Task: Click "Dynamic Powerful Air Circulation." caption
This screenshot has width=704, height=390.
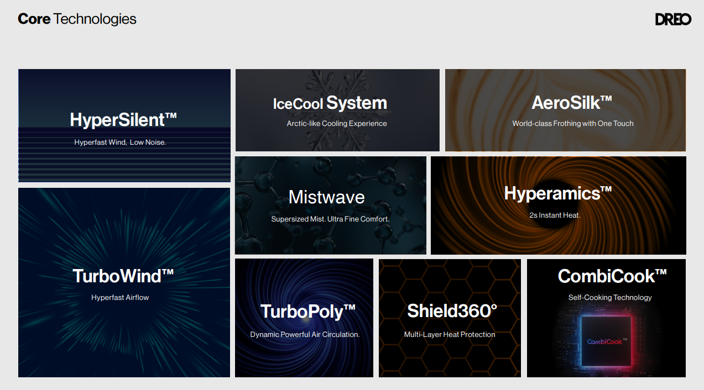Action: click(x=305, y=335)
